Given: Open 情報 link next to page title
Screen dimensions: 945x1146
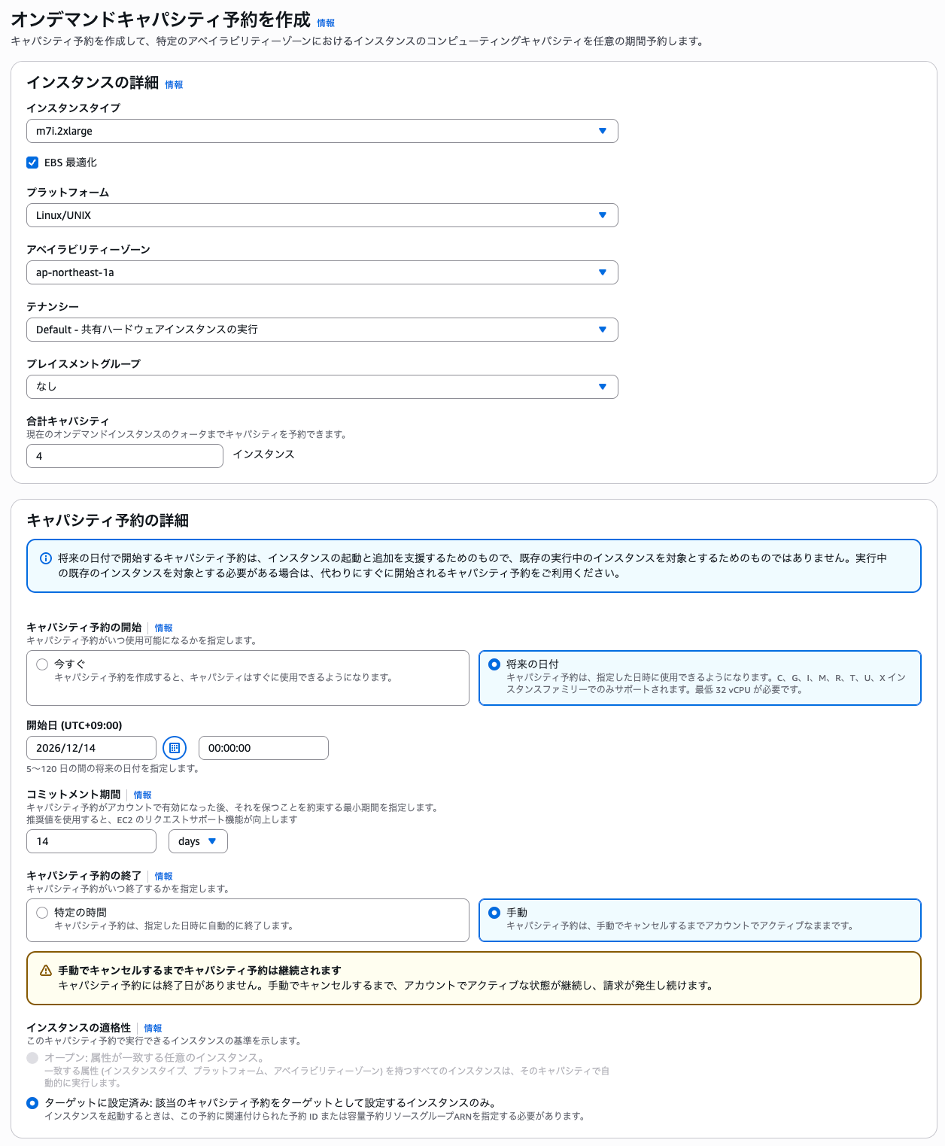Looking at the screenshot, I should click(326, 23).
